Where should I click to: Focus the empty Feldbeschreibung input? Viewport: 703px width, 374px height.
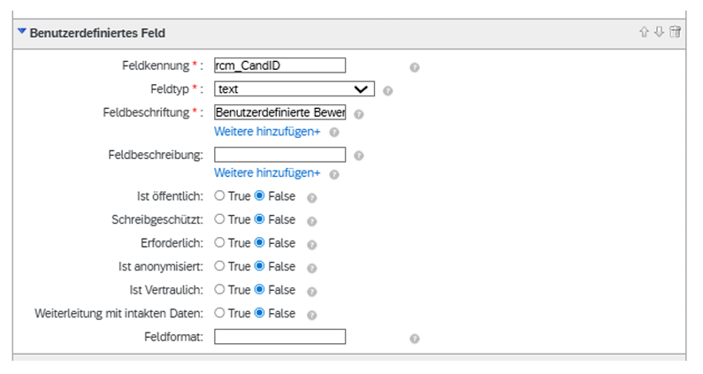[279, 155]
